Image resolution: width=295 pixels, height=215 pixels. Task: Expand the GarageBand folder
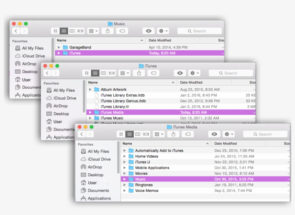[x=59, y=47]
